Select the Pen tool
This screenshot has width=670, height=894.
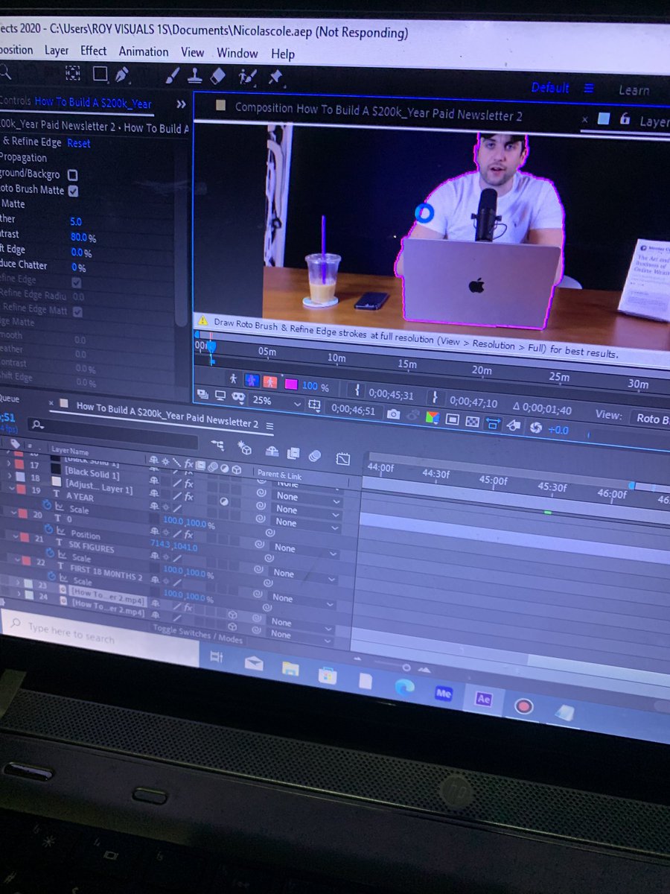tap(122, 74)
